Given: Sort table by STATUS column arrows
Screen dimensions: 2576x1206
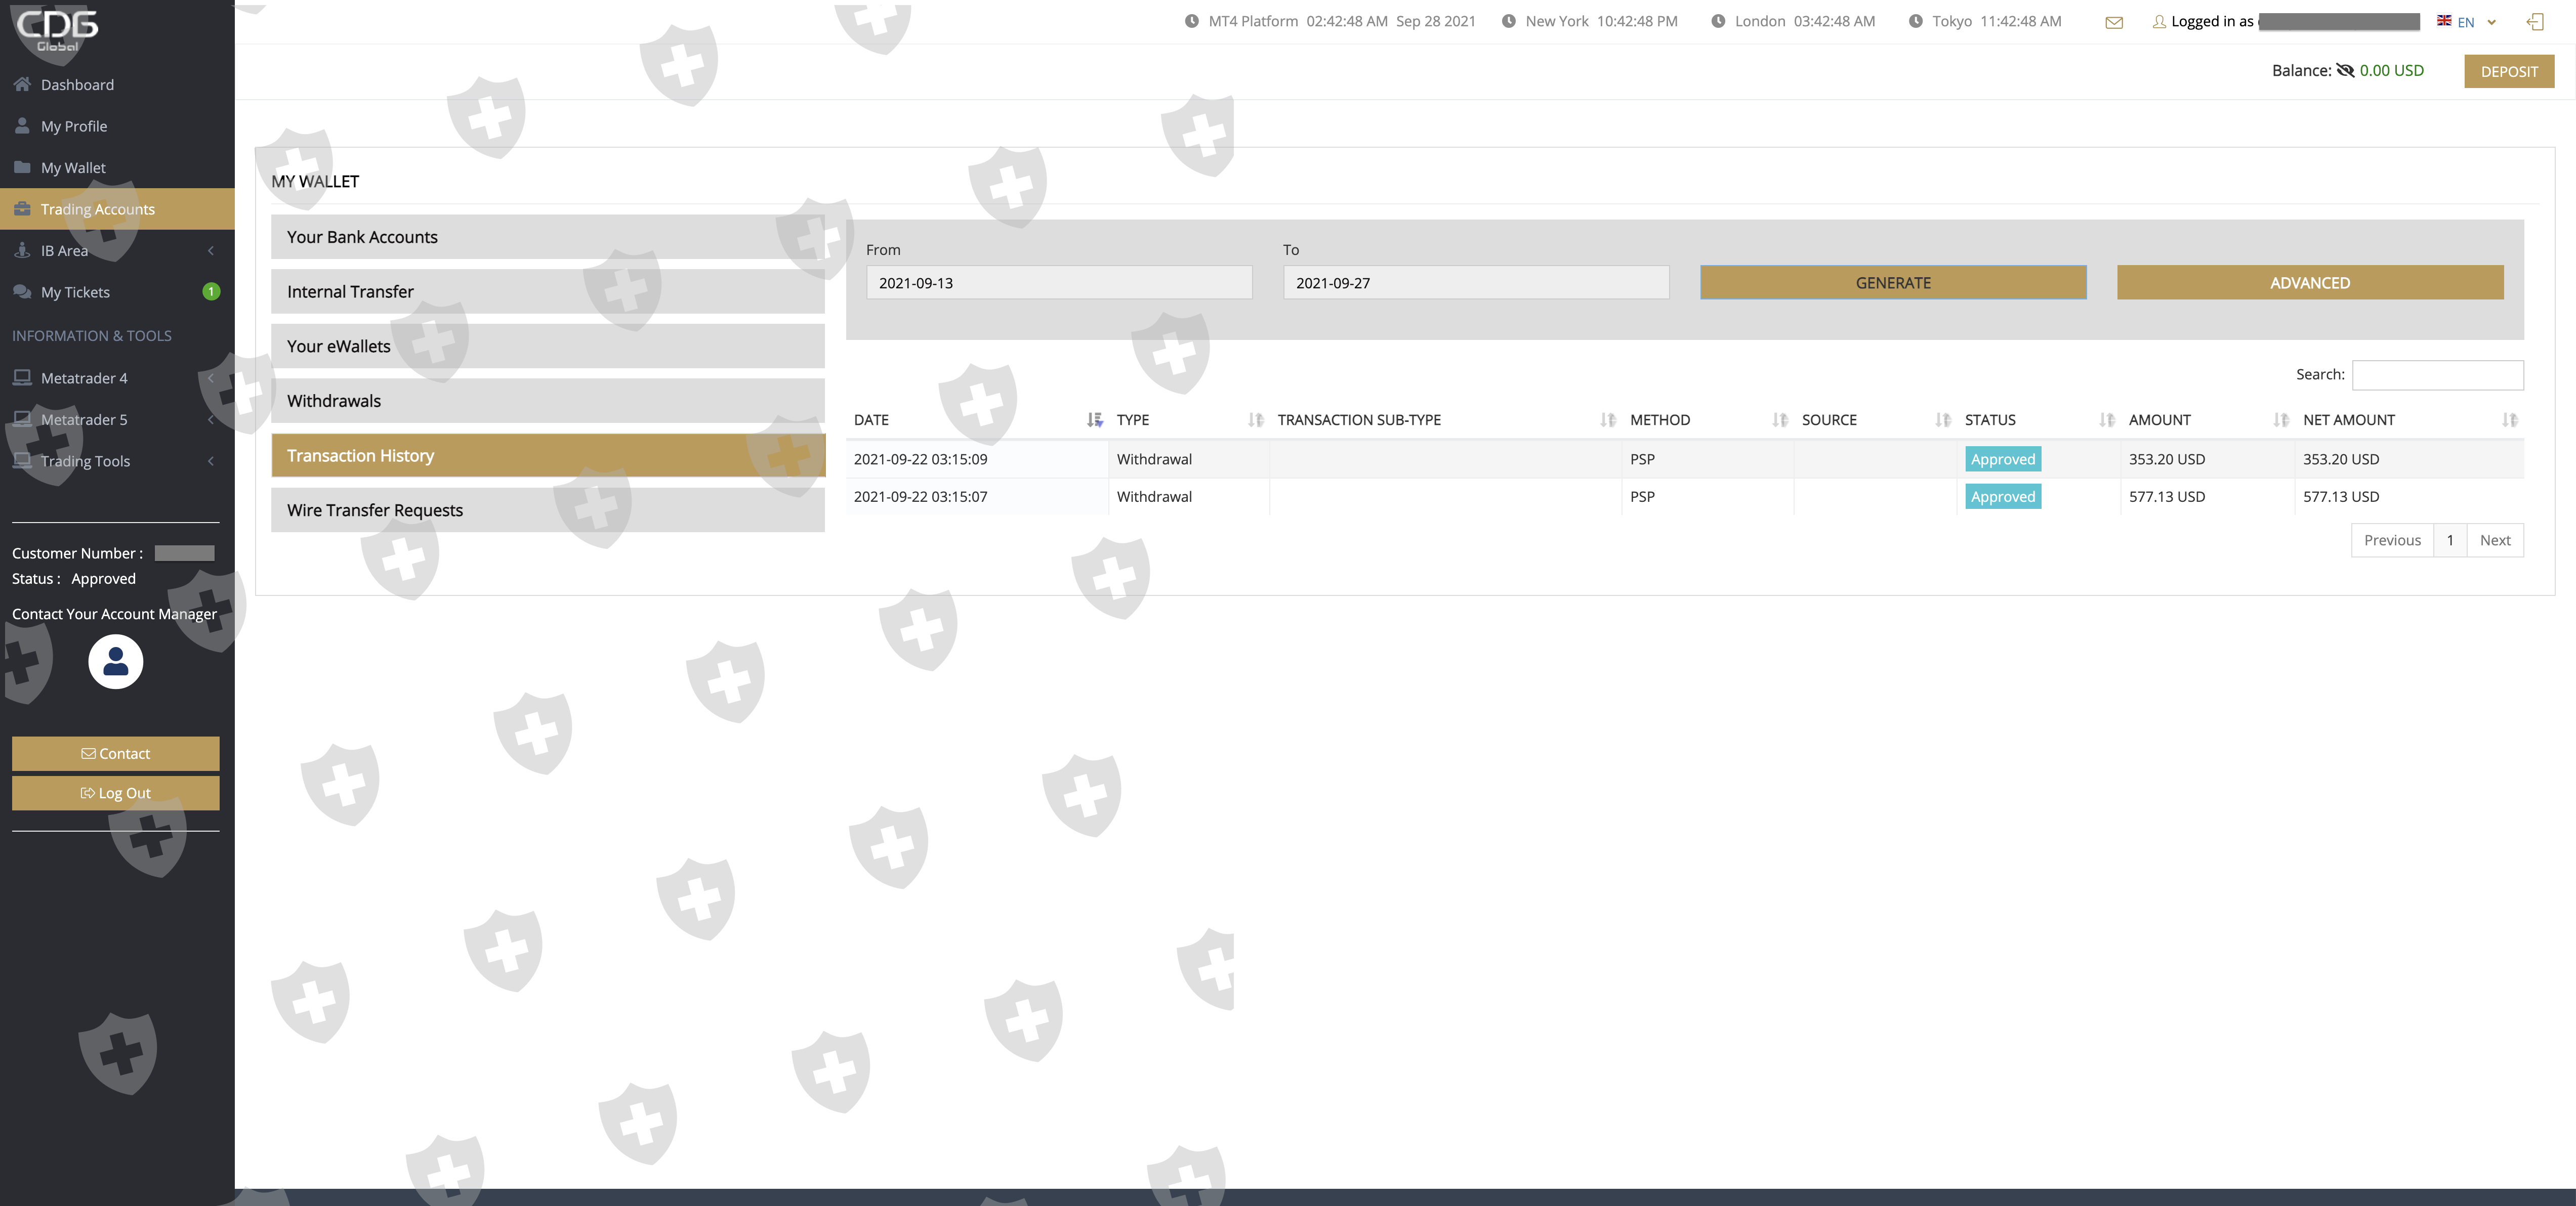Looking at the screenshot, I should click(x=2106, y=420).
